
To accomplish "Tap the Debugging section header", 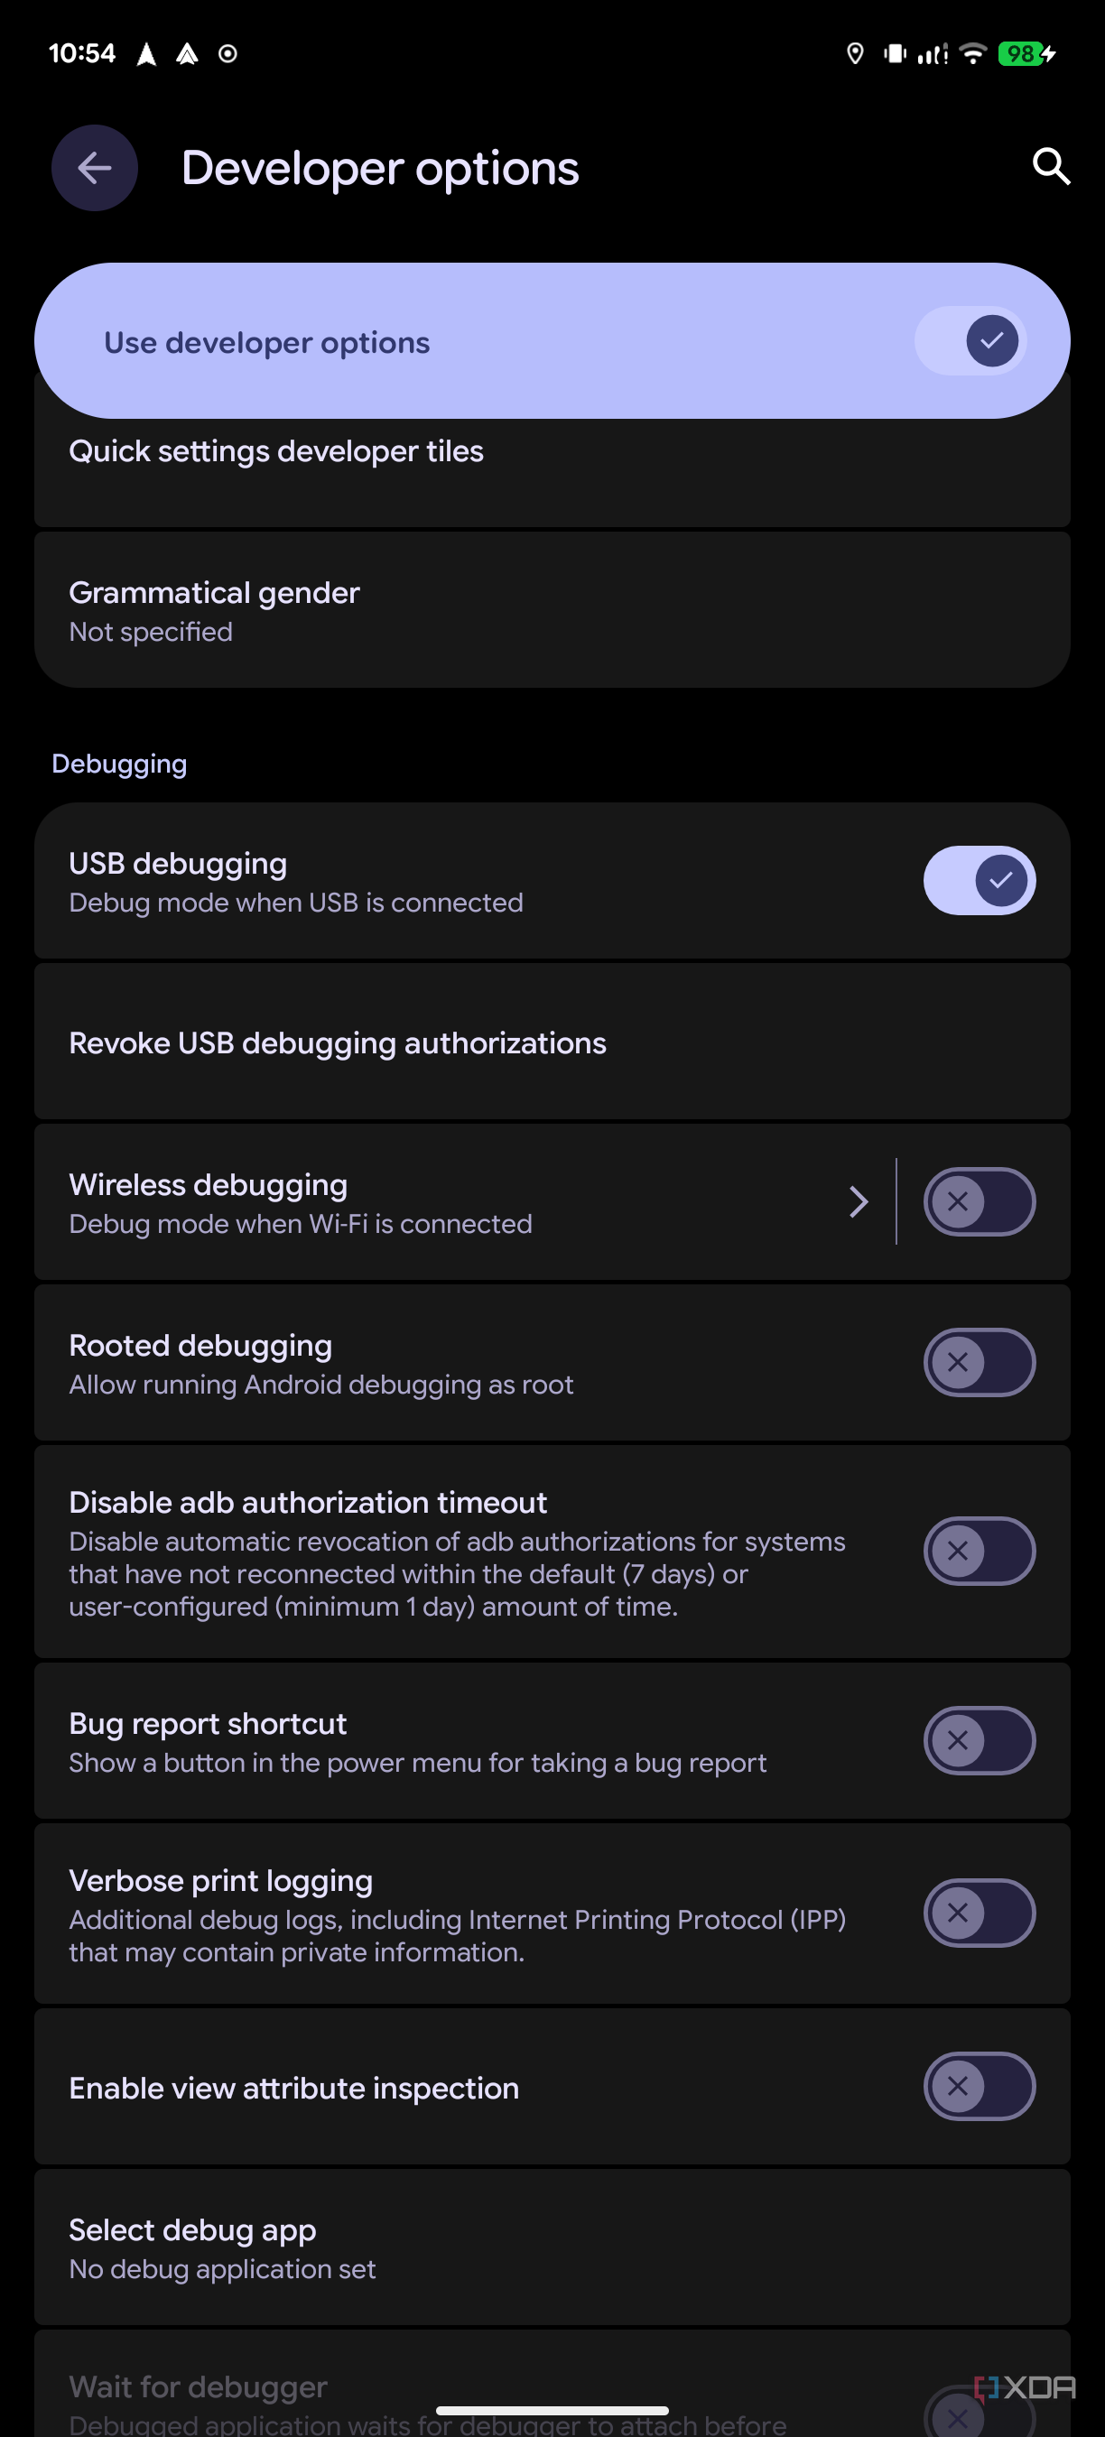I will (119, 764).
